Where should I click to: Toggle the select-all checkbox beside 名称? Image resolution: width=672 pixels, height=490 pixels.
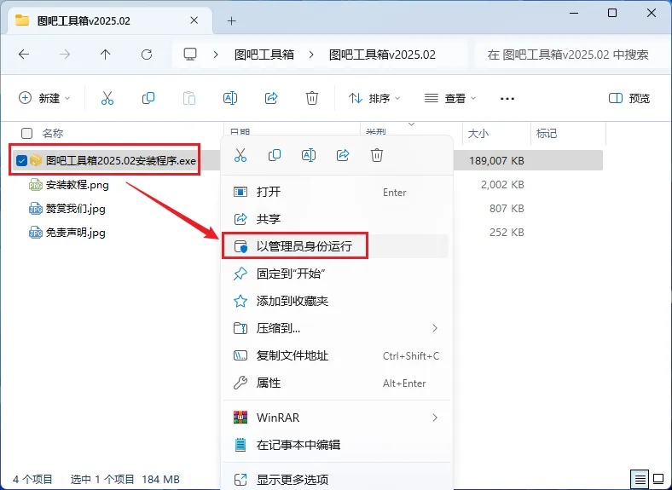coord(26,133)
